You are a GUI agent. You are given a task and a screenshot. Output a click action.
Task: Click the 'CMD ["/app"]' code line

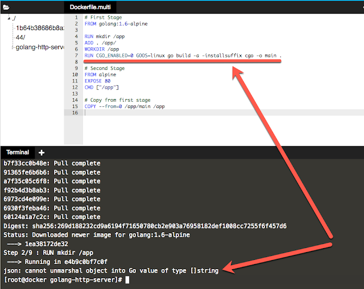click(x=101, y=87)
